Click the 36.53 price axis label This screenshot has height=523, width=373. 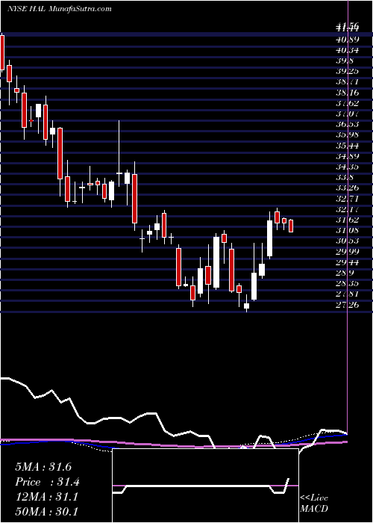click(x=348, y=125)
